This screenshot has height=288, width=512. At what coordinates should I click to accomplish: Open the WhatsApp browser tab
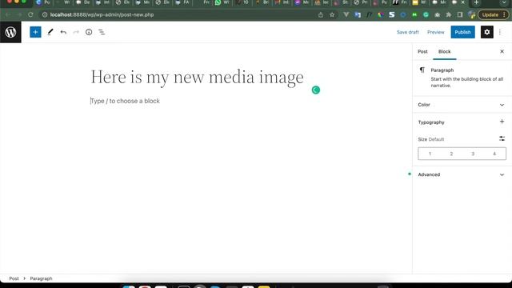222,2
